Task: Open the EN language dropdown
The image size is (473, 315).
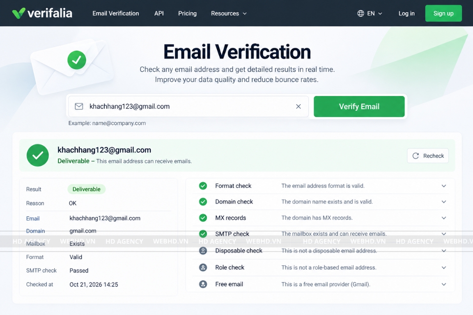Action: point(370,13)
